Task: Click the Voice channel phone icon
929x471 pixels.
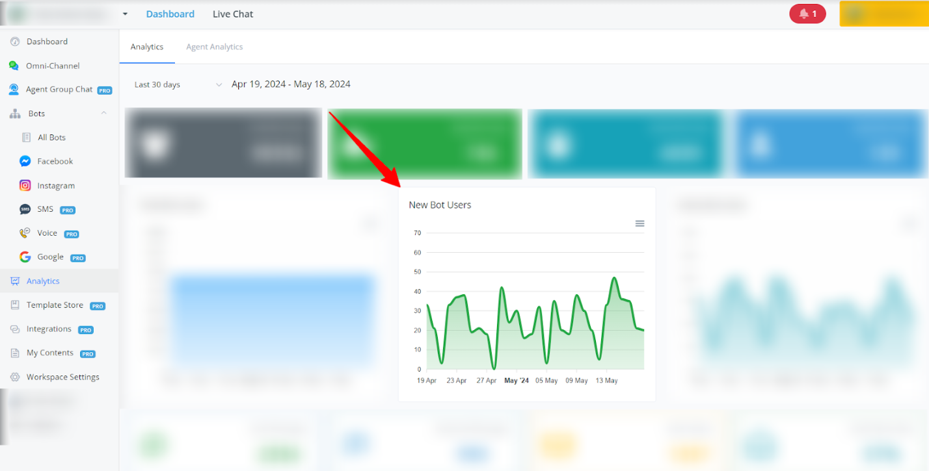Action: tap(25, 233)
